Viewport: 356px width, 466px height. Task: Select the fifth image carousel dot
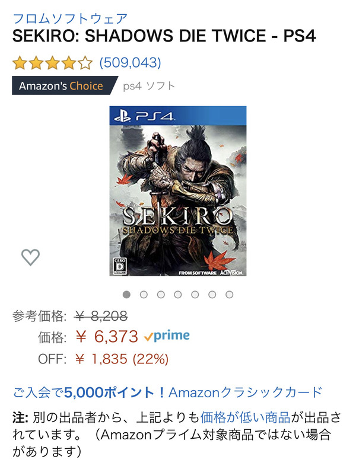click(195, 294)
